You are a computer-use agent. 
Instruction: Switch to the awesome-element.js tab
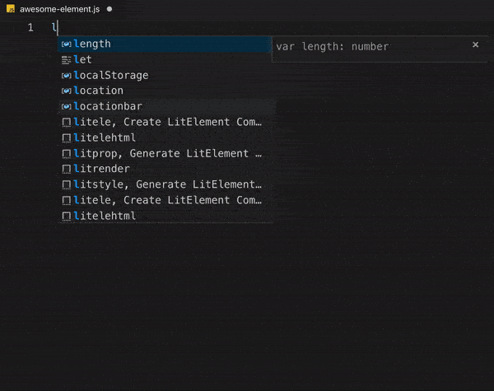(x=59, y=8)
